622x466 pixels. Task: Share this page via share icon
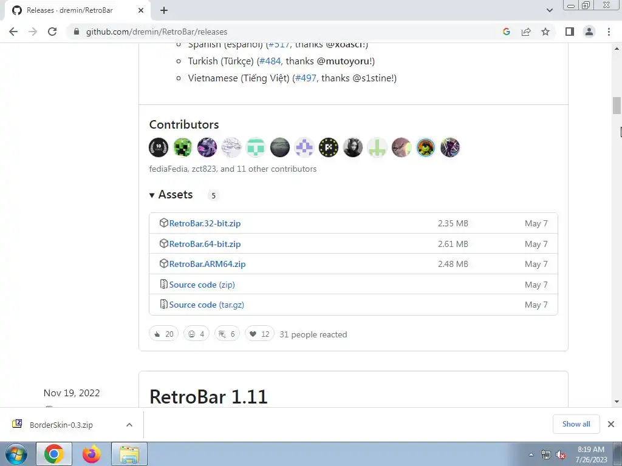[526, 32]
